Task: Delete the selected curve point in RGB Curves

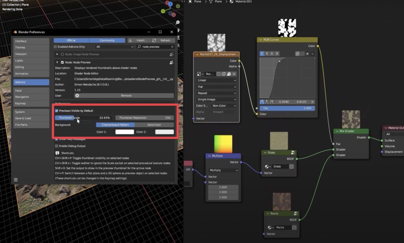Action: (x=312, y=102)
